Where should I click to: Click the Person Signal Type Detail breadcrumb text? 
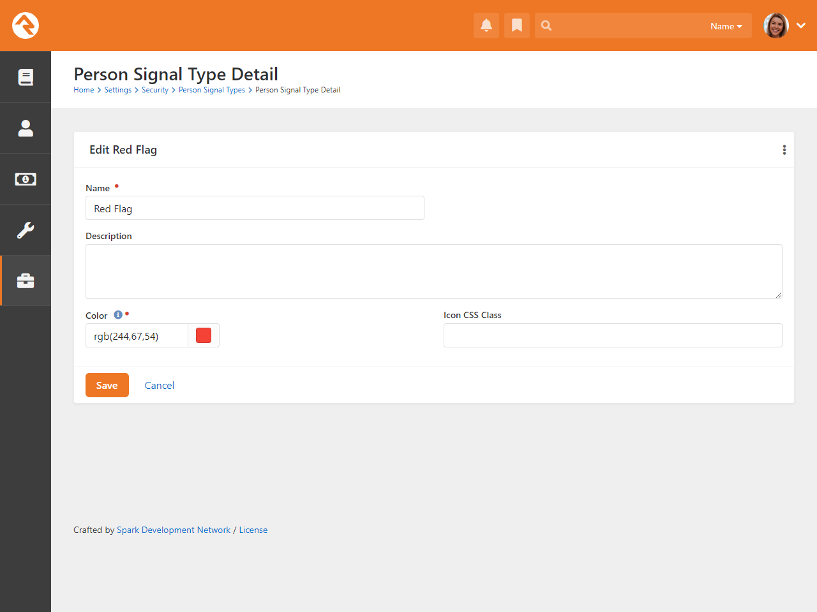point(297,90)
